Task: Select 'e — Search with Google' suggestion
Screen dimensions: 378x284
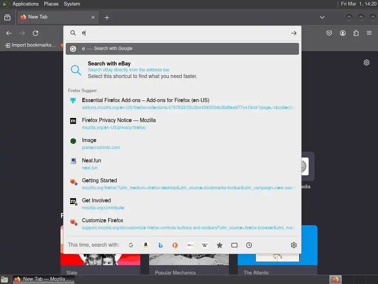Action: tap(182, 48)
